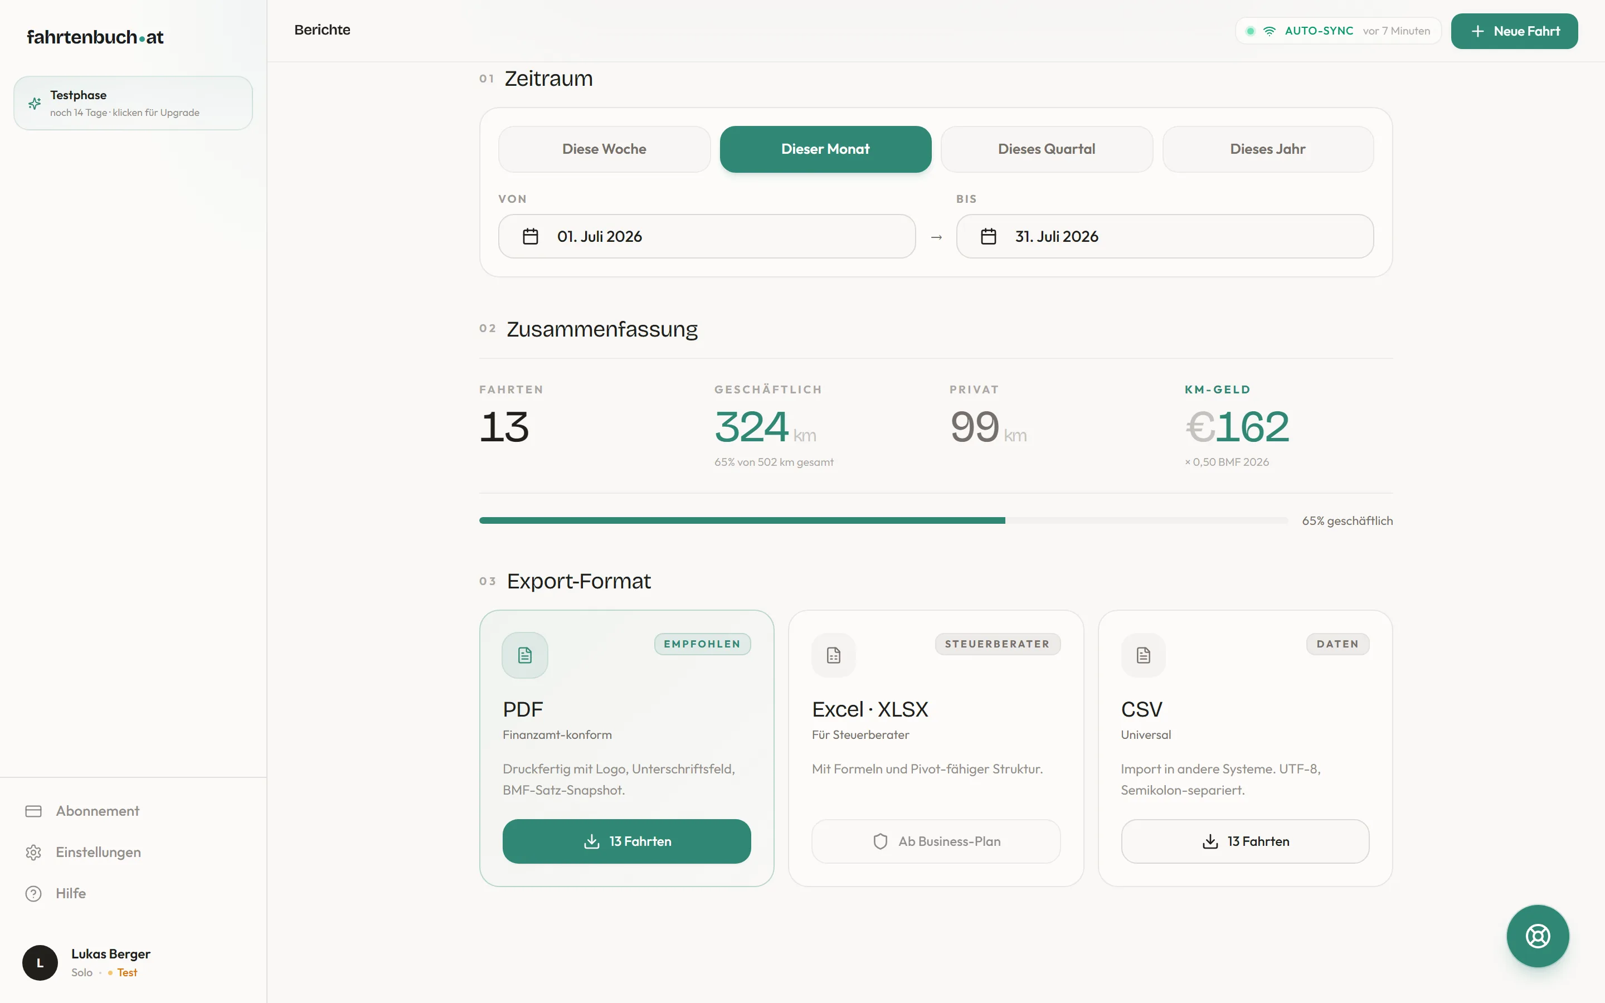Open Einstellungen from the sidebar

click(98, 852)
